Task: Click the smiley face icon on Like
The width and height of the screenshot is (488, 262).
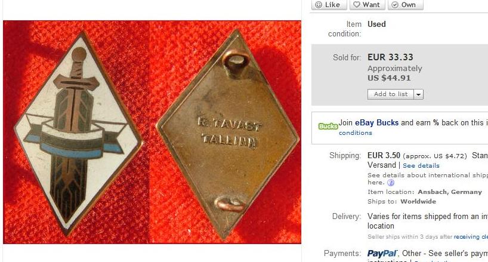Action: (x=319, y=5)
